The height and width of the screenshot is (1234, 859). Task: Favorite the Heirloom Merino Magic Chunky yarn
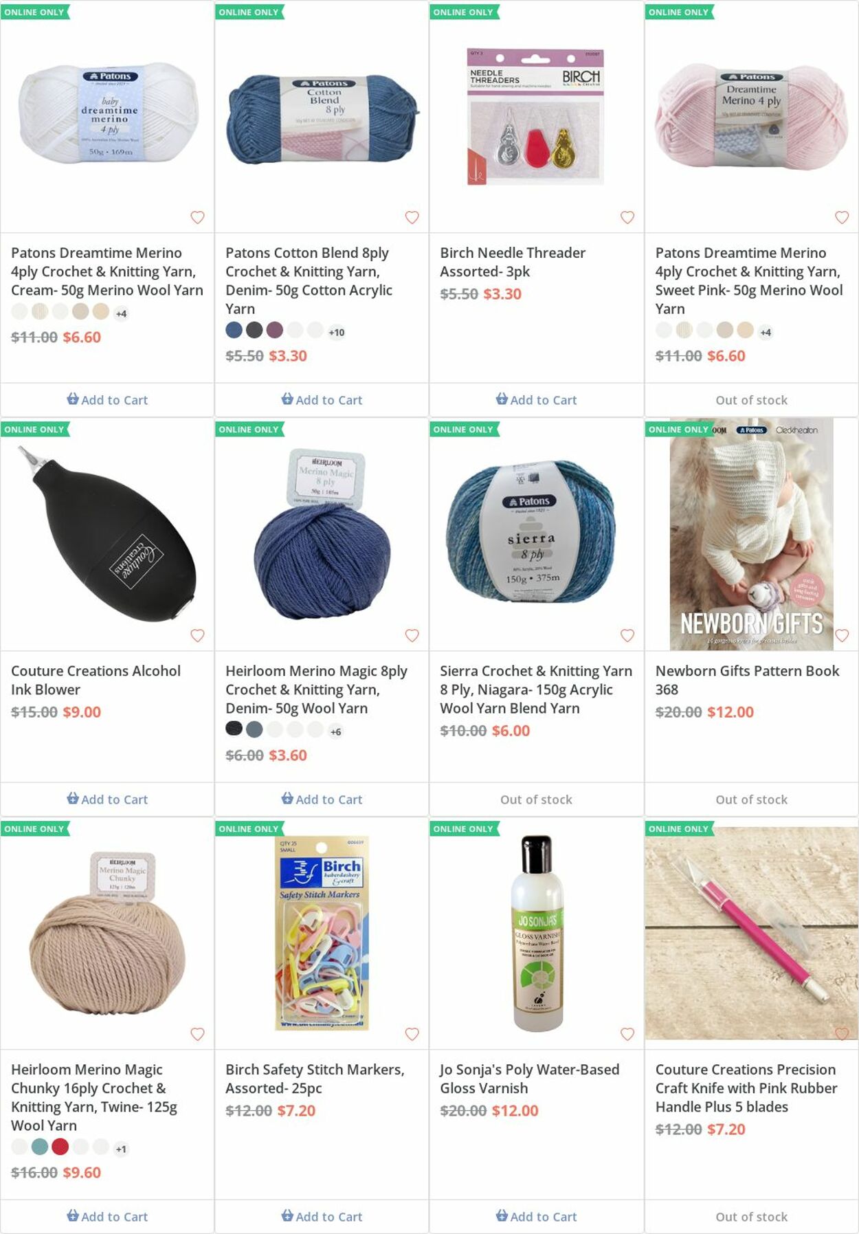(x=197, y=1034)
